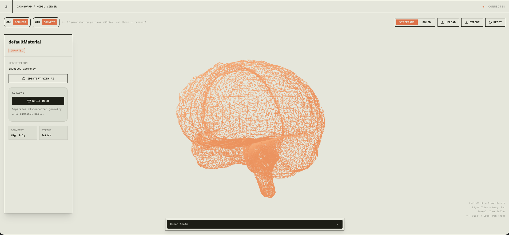Switch the view mode to Solid
Screen dimensions: 509x235
coord(426,22)
